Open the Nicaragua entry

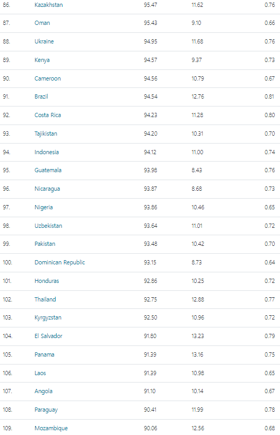pos(47,189)
